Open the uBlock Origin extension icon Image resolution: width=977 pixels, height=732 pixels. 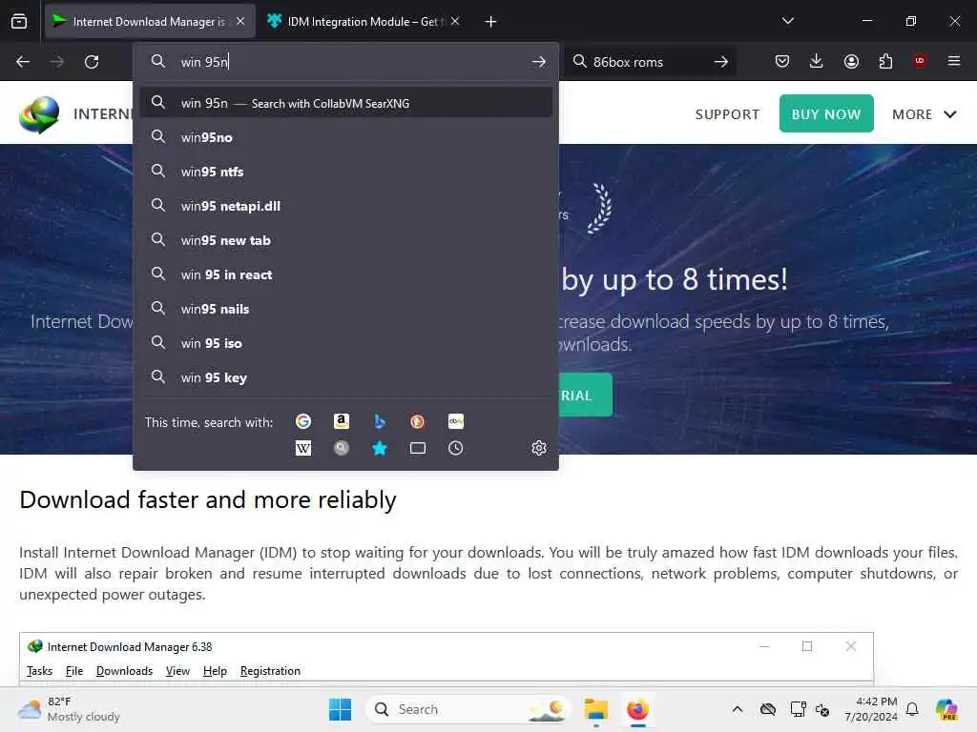pos(920,61)
